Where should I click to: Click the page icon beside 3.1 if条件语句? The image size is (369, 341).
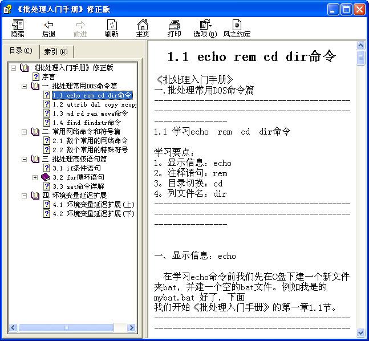pos(47,168)
